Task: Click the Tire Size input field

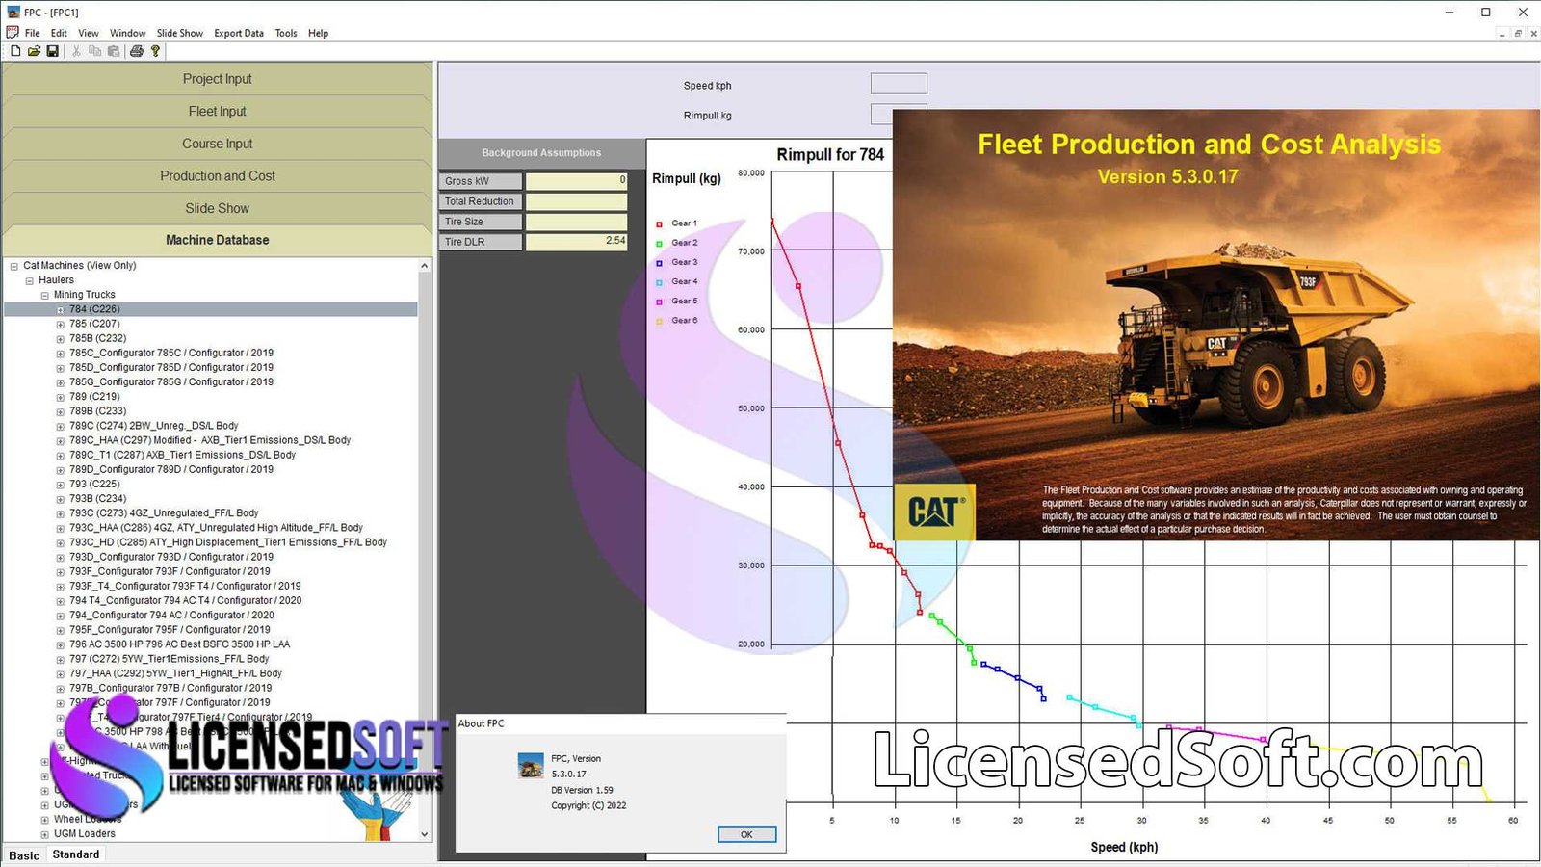Action: click(x=576, y=222)
